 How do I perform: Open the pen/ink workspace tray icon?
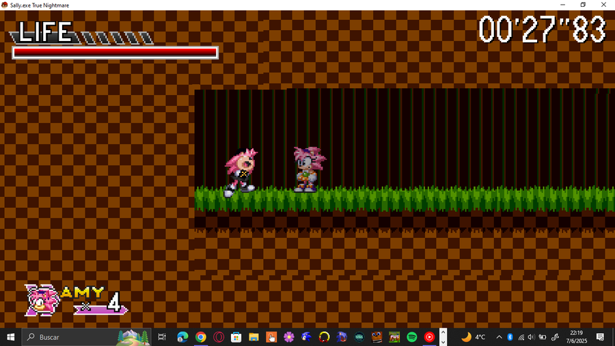click(555, 337)
